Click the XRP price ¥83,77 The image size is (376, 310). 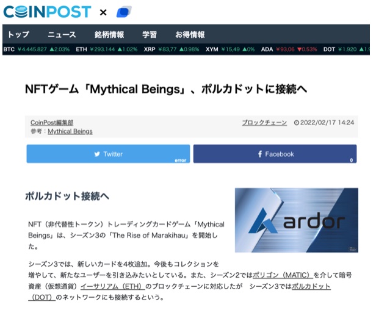point(167,49)
